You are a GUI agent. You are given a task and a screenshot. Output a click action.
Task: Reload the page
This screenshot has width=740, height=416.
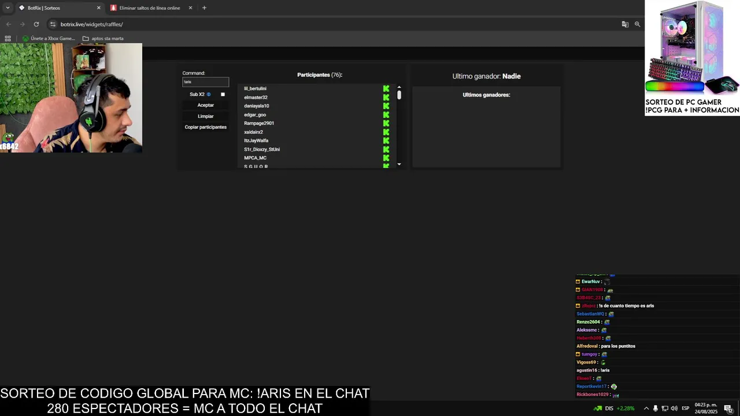click(36, 24)
